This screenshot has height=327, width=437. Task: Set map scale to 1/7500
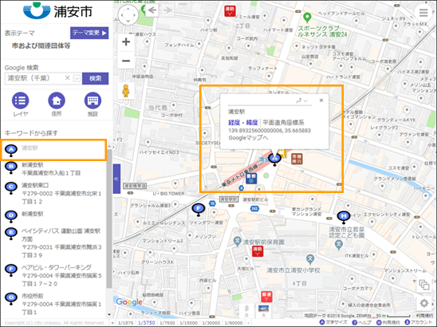pyautogui.click(x=167, y=323)
